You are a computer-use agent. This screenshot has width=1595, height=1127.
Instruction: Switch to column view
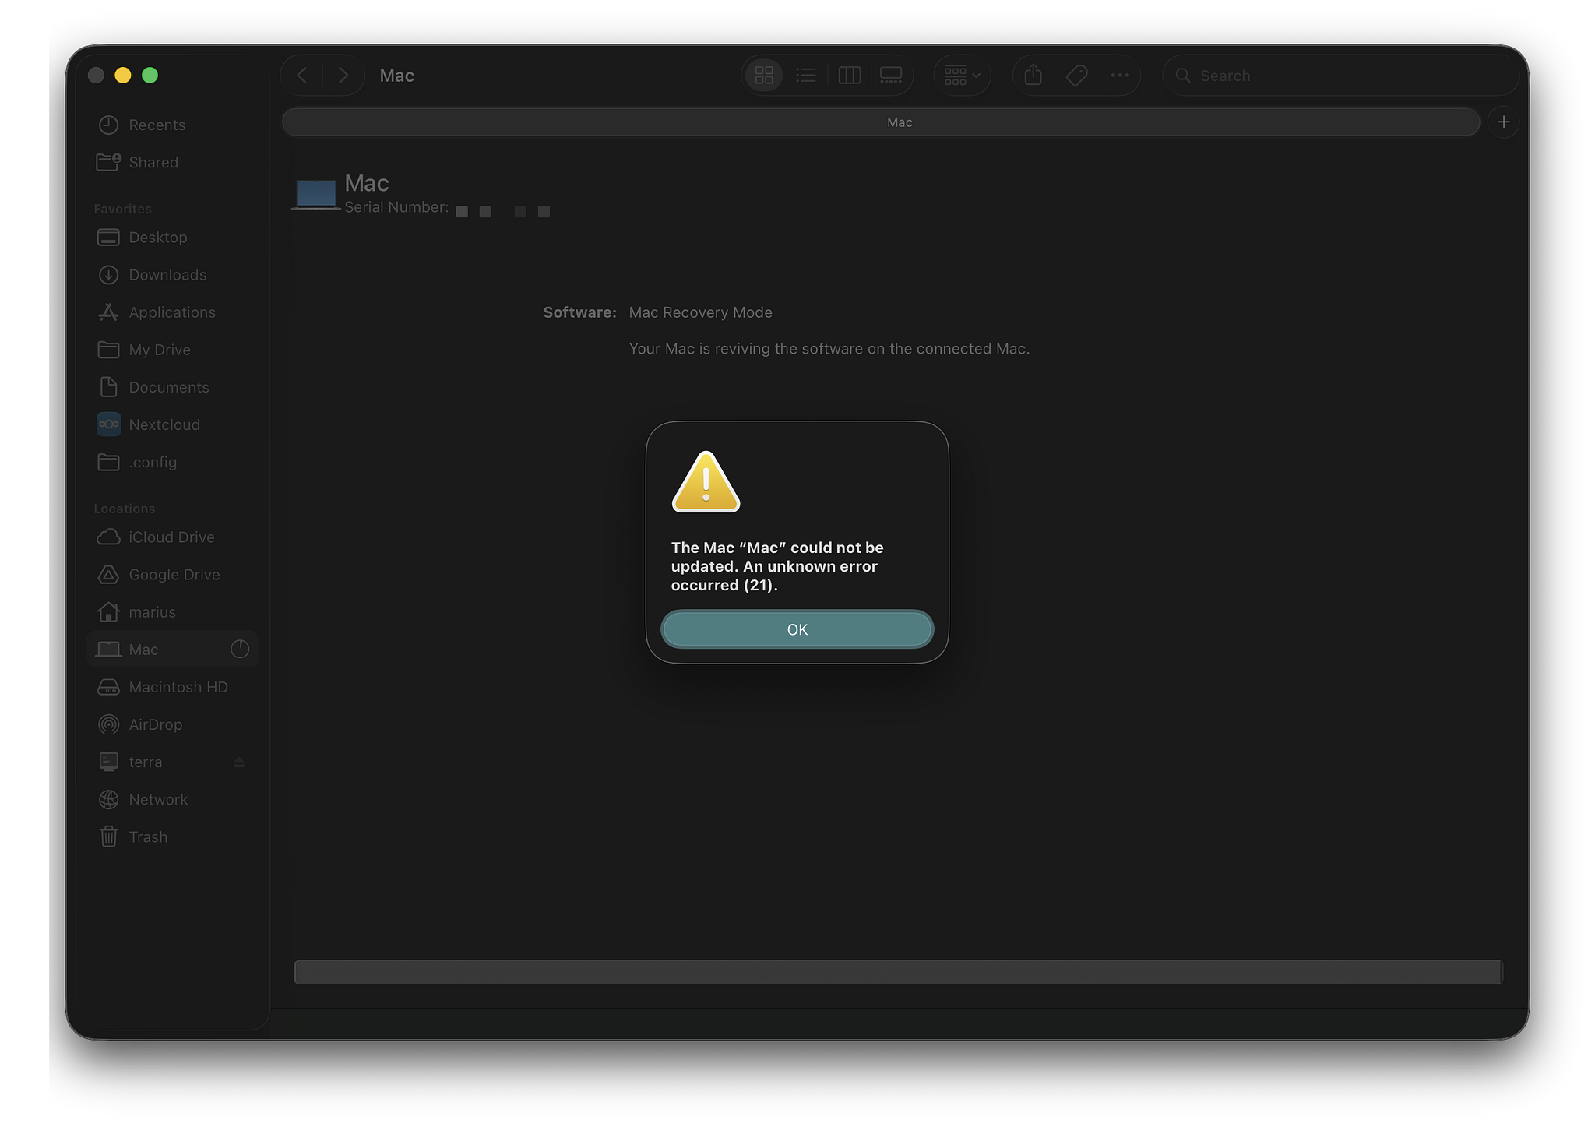click(849, 76)
